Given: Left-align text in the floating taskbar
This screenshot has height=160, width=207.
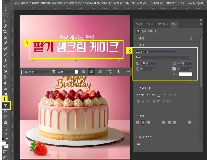Looking at the screenshot, I should [x=83, y=72].
